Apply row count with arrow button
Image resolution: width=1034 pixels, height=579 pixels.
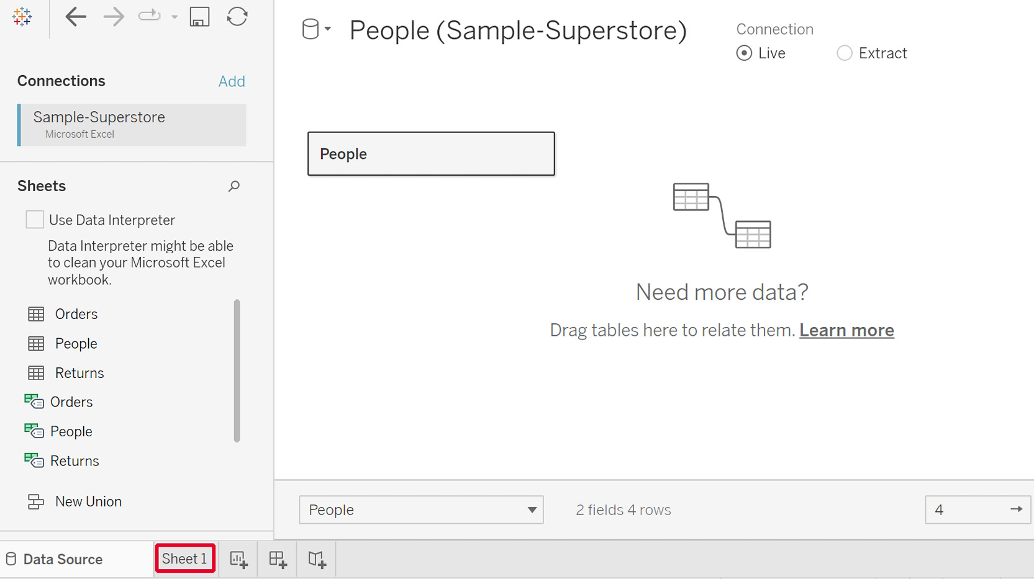click(x=1016, y=509)
